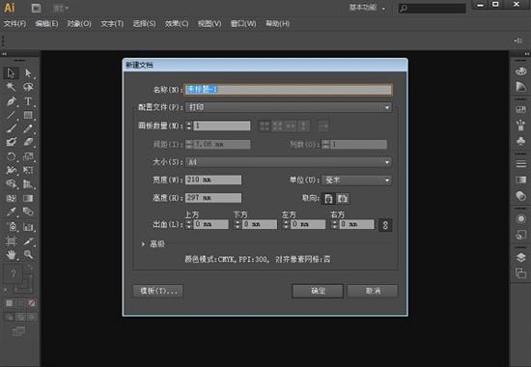The image size is (531, 367).
Task: Select the Line Segment tool
Action: tap(11, 115)
